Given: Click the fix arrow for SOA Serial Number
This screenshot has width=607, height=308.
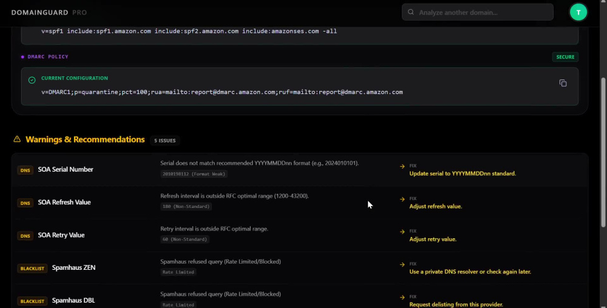Looking at the screenshot, I should pyautogui.click(x=402, y=167).
